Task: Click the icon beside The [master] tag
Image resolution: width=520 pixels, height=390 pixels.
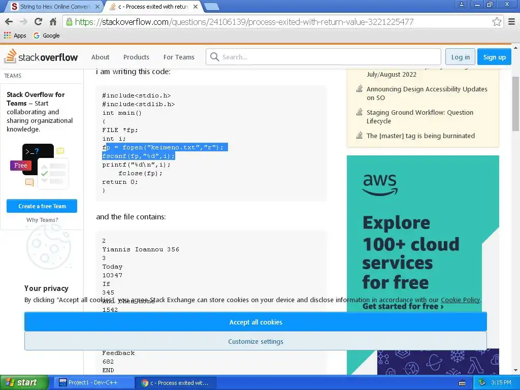Action: click(359, 135)
